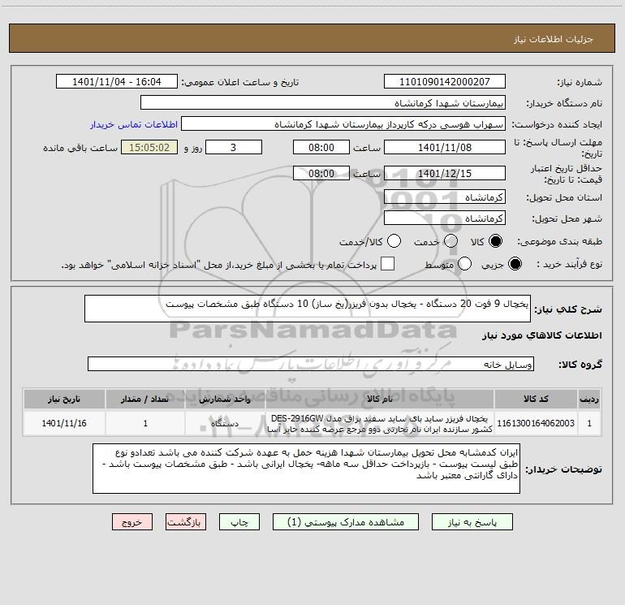625x605 pixels.
Task: Click the announcement date 1401/11/04 field
Action: (116, 81)
